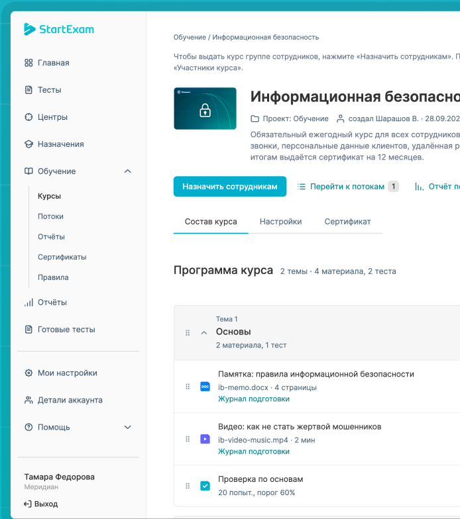The height and width of the screenshot is (519, 460).
Task: Click the Готовые тесты document icon
Action: click(29, 330)
